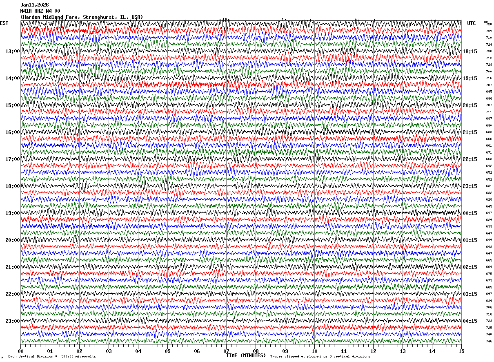Click the DC offset value "679"

489,281
